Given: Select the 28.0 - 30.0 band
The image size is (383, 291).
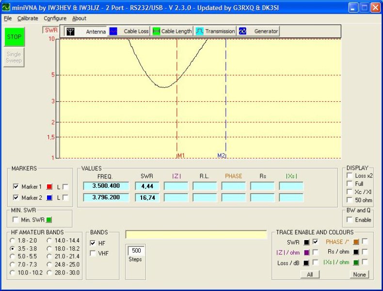Looking at the screenshot, I should [49, 273].
